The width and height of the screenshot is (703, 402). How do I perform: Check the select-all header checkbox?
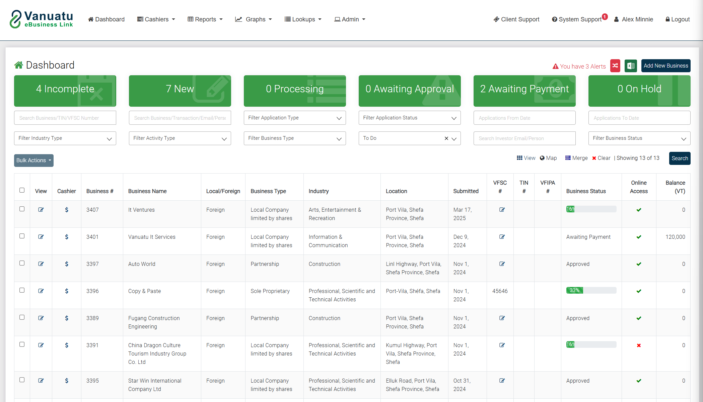coord(22,190)
